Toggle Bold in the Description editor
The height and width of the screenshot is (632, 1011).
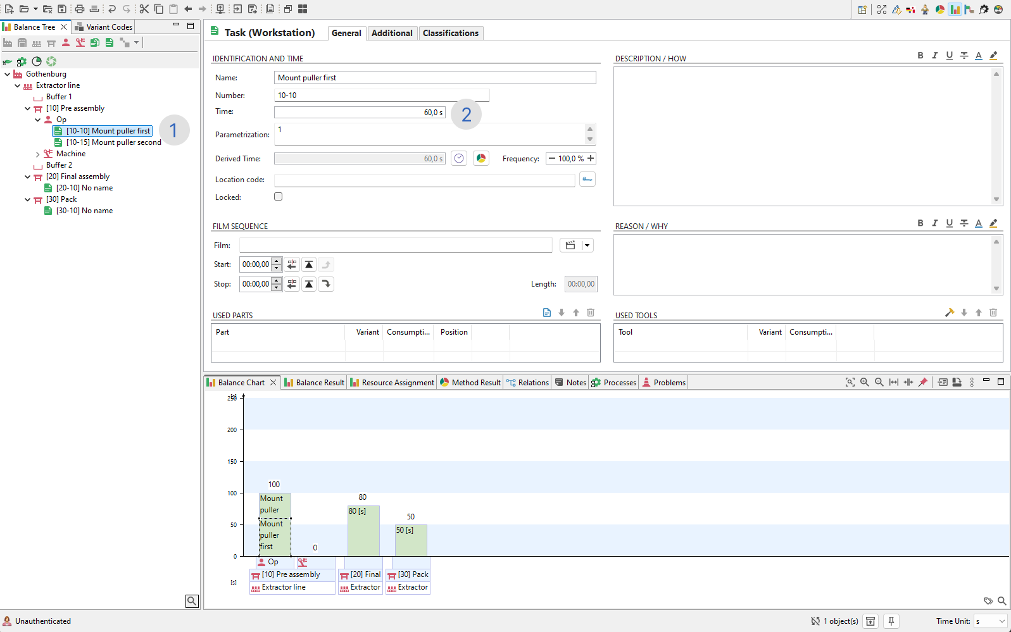tap(920, 56)
